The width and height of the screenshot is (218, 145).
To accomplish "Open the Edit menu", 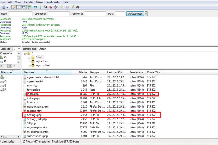I will 10,2.
